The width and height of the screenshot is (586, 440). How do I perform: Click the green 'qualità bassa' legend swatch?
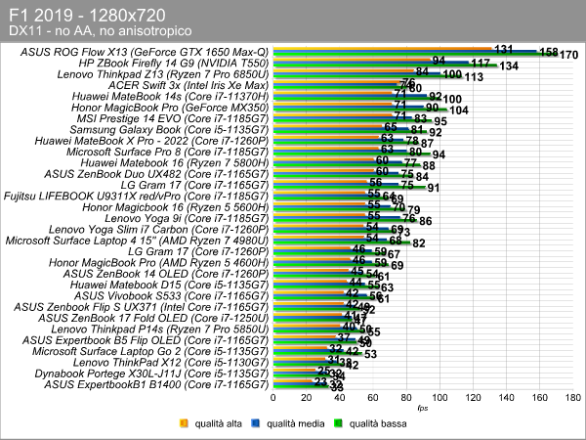click(338, 423)
